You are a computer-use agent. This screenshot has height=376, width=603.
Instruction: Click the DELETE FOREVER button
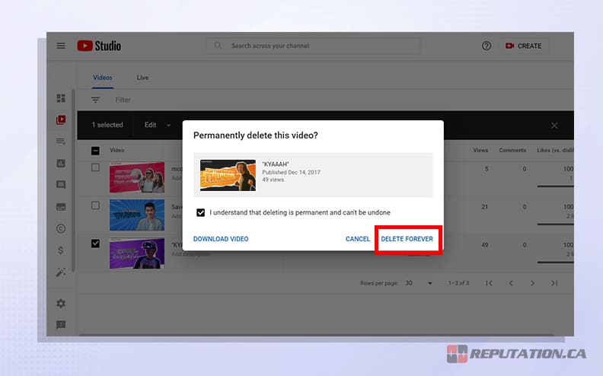(407, 239)
